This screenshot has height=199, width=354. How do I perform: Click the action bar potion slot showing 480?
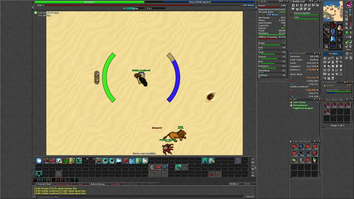(46, 161)
